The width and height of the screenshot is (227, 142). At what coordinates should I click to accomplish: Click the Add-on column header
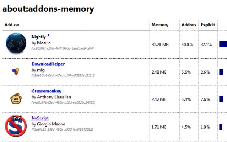click(12, 25)
